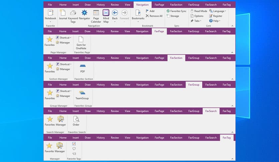Collapse the FavSearch ribbon with its chevron
The height and width of the screenshot is (162, 279).
232,132
